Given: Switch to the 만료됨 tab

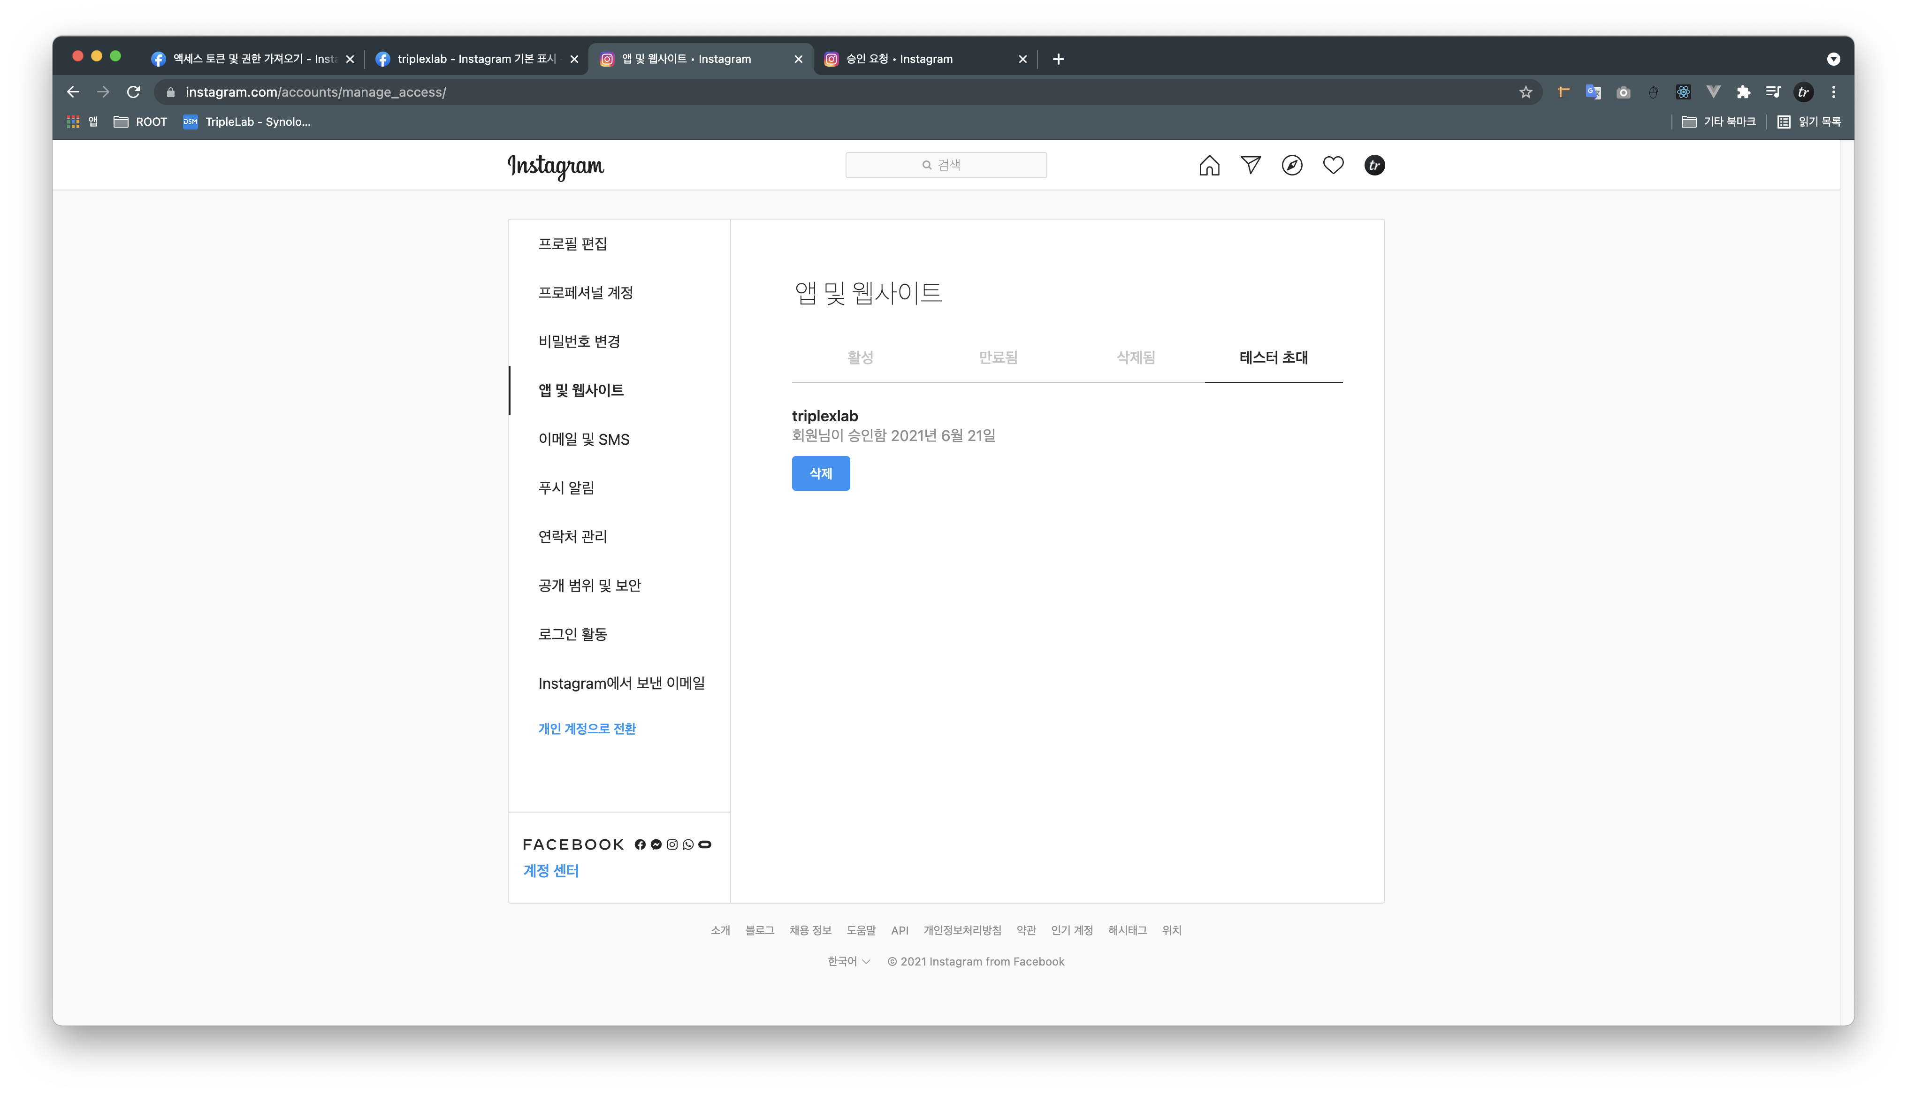Looking at the screenshot, I should (x=998, y=358).
